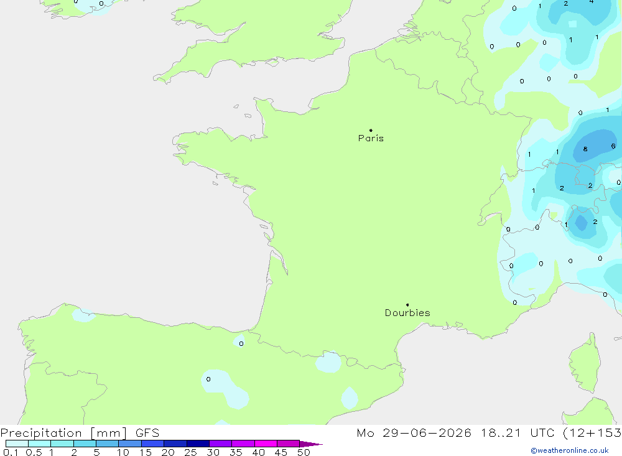The height and width of the screenshot is (456, 622).
Task: Select the Dourbies location dot marker
Action: coord(407,305)
